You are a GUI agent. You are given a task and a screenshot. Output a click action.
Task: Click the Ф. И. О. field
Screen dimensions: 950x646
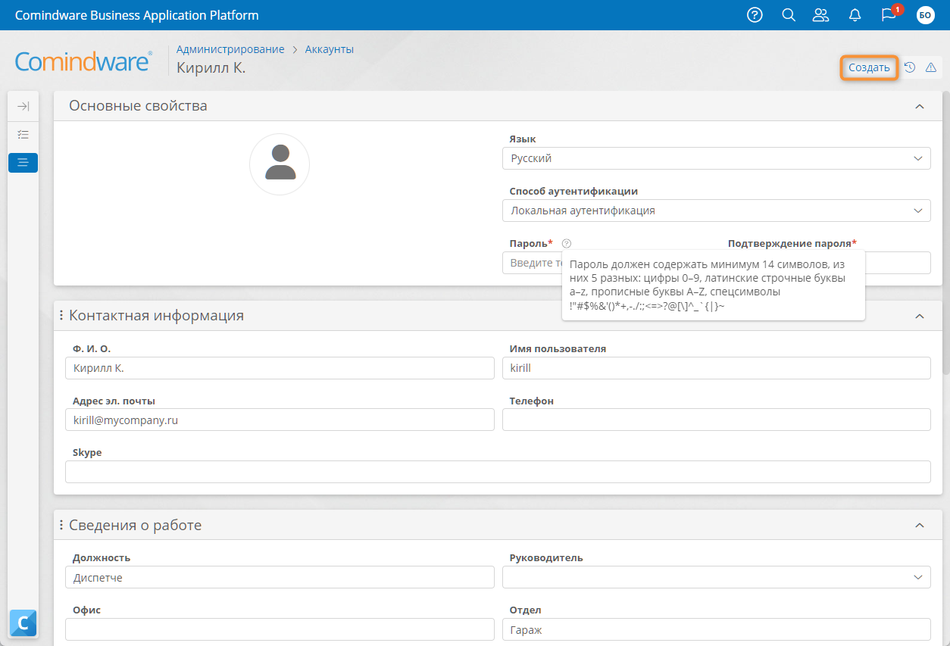click(280, 368)
